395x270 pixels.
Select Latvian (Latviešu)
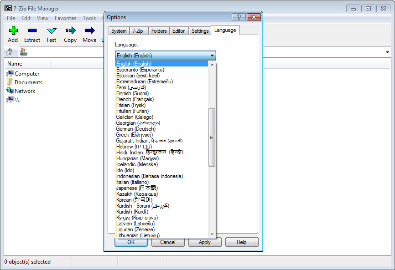tap(162, 224)
